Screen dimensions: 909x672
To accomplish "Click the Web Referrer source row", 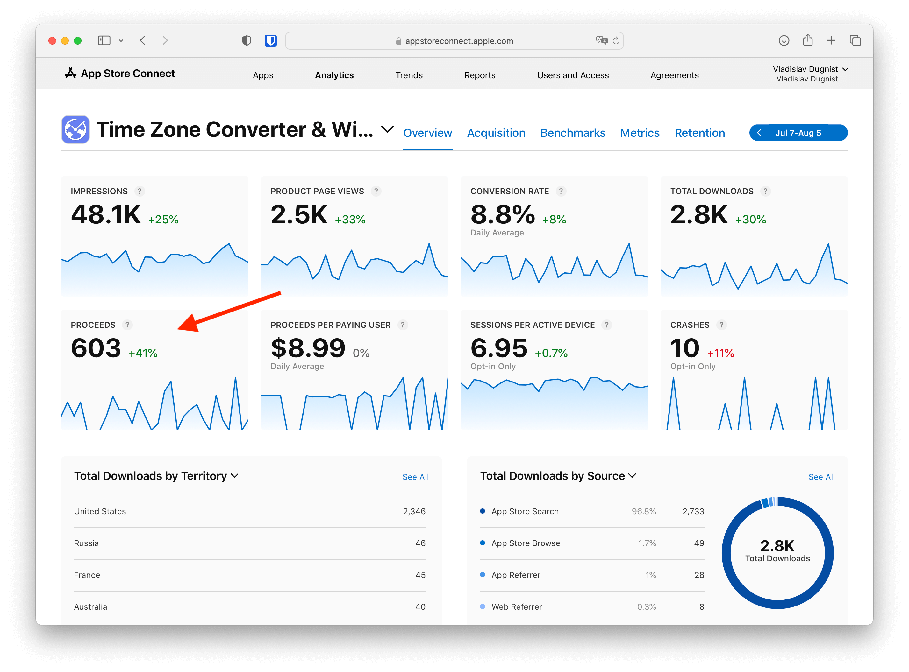I will pyautogui.click(x=592, y=606).
